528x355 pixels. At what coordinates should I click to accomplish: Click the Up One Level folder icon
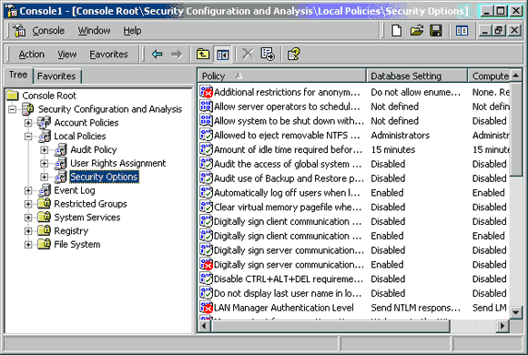[203, 54]
